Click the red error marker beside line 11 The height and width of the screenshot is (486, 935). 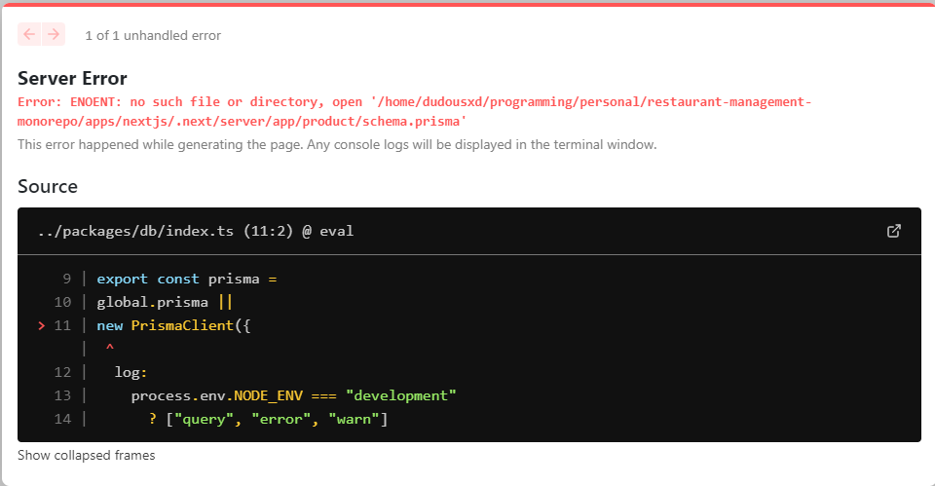(42, 325)
